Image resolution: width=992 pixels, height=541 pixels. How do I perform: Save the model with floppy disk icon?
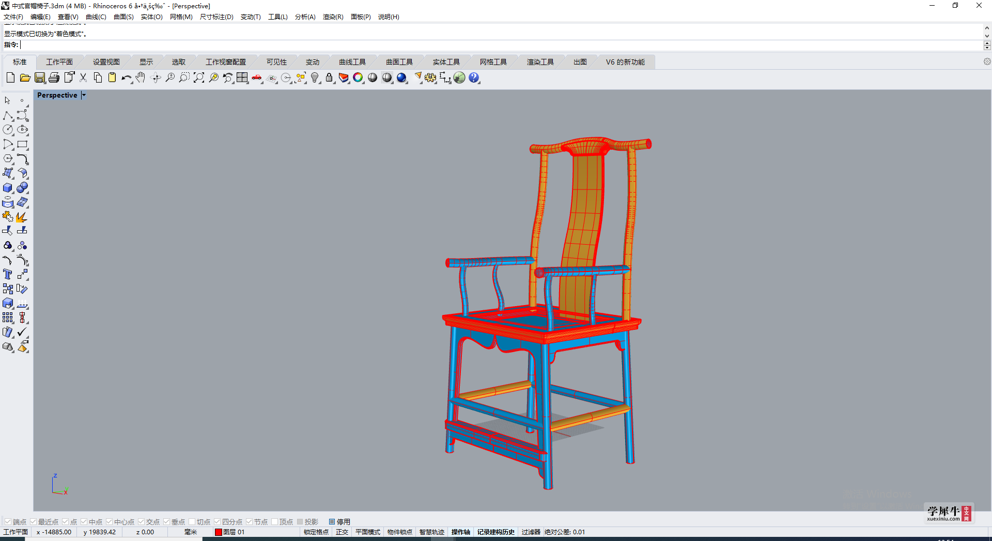40,78
